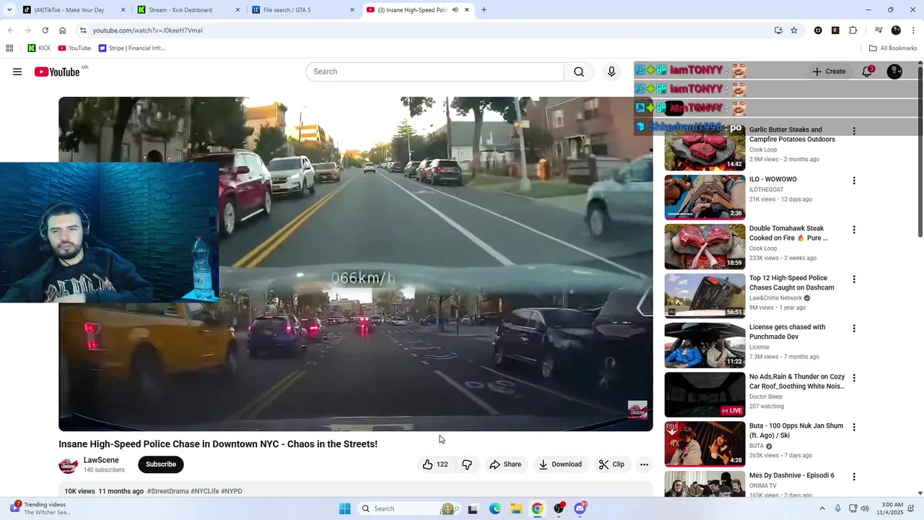Open the KICK bookmark

[39, 48]
